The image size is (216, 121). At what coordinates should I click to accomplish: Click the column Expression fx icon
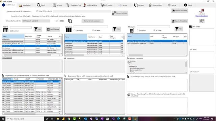(x=65, y=58)
